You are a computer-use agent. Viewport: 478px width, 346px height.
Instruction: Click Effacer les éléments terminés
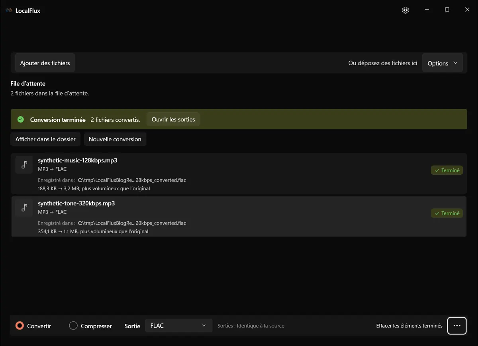click(x=409, y=326)
